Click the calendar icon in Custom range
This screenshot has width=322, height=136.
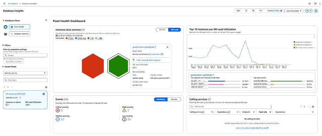[x=281, y=11]
